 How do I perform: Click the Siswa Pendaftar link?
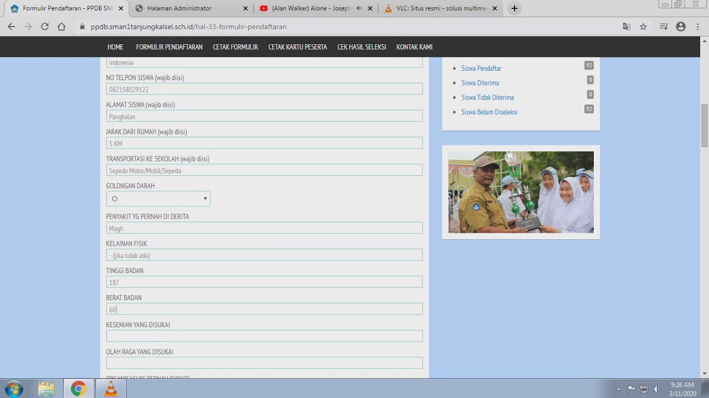click(481, 69)
